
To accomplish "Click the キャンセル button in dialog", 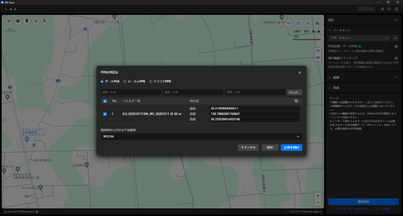I will (x=248, y=147).
